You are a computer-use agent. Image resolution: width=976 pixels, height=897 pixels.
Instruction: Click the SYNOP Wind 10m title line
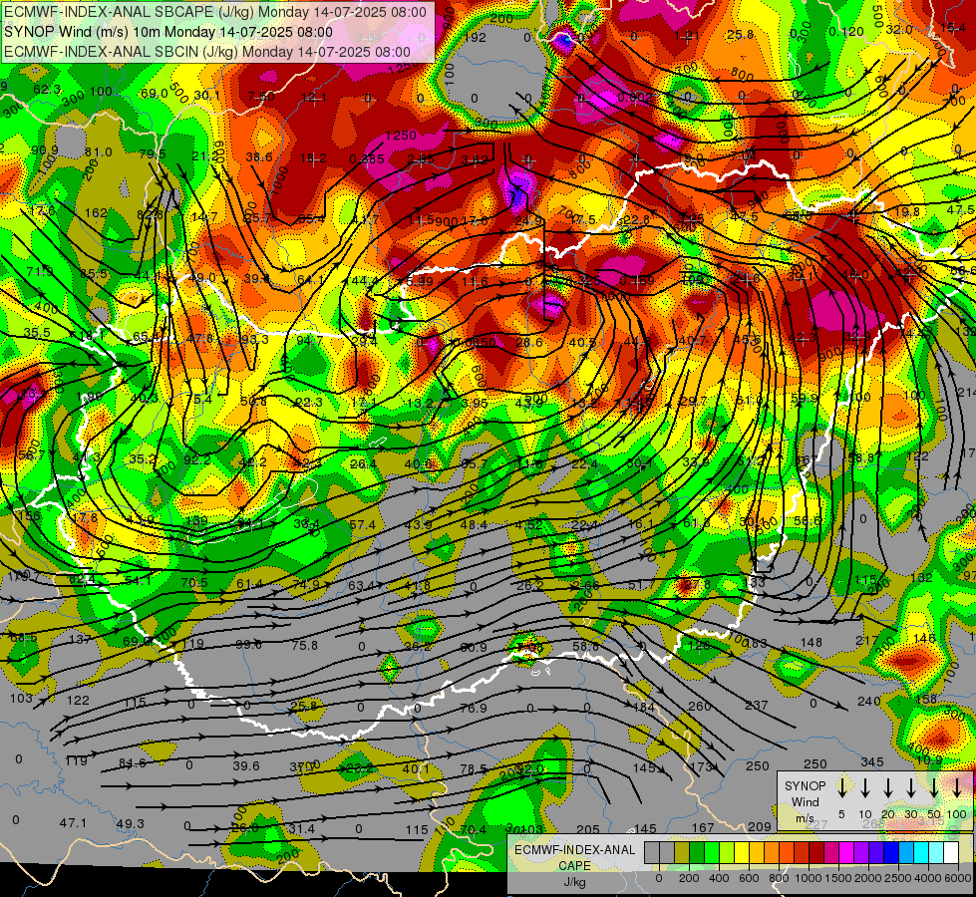click(168, 32)
